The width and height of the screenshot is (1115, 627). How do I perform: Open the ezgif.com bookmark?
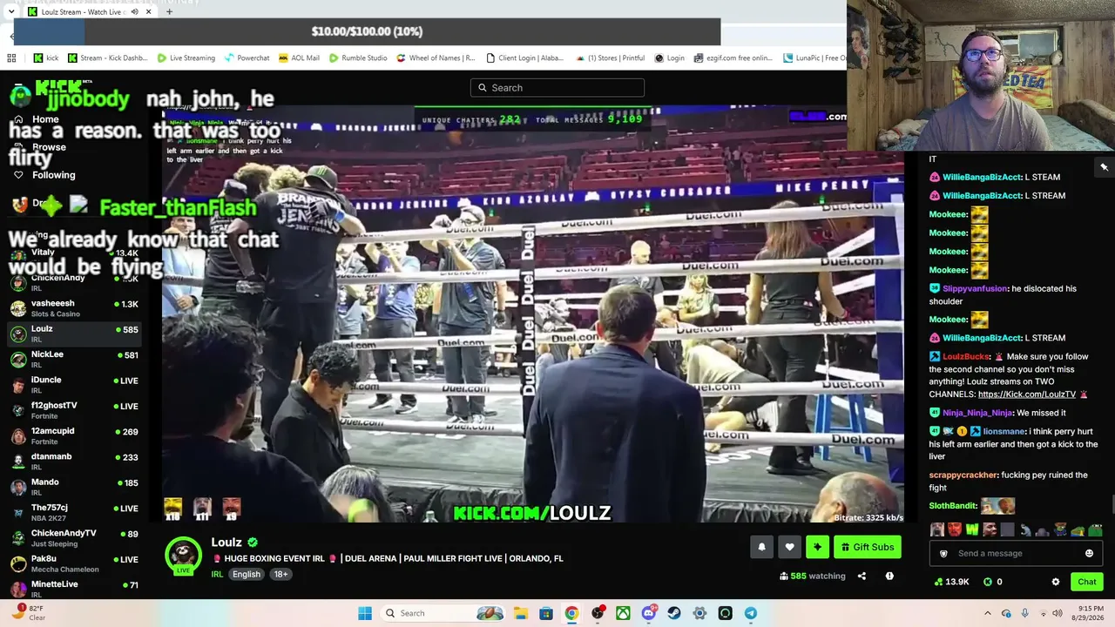pyautogui.click(x=733, y=58)
